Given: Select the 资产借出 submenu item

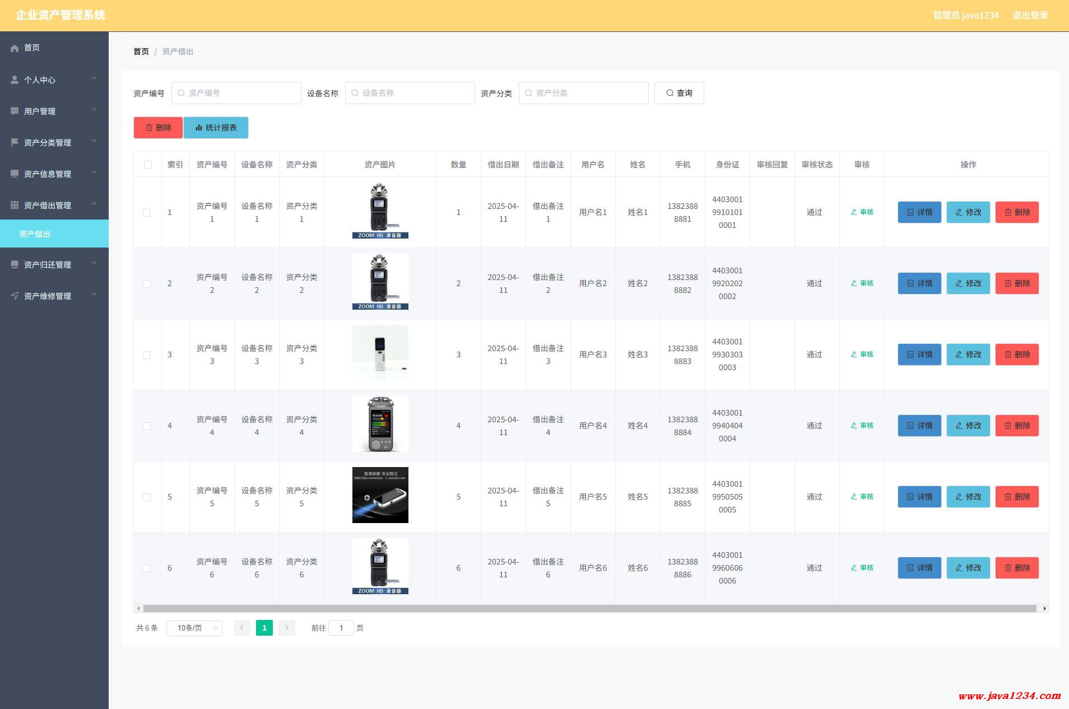Looking at the screenshot, I should pos(35,234).
